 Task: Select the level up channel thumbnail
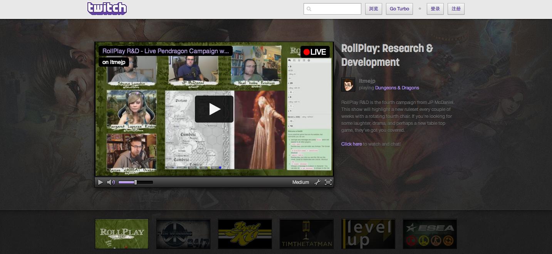(x=368, y=234)
